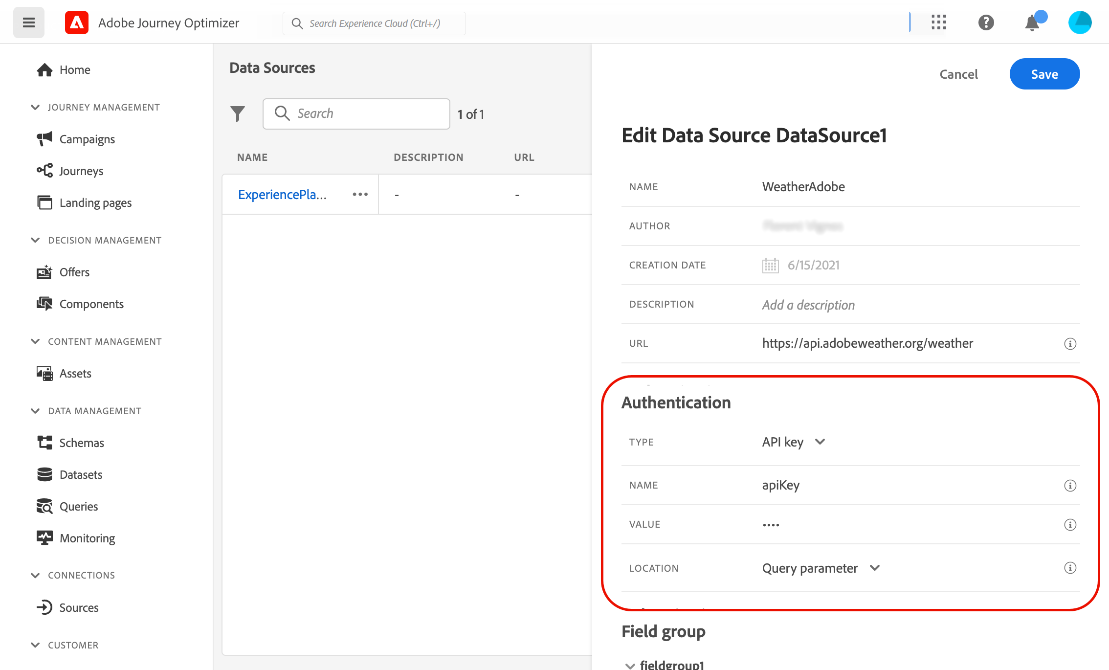Open Sources under Connections
This screenshot has height=670, width=1109.
click(79, 608)
